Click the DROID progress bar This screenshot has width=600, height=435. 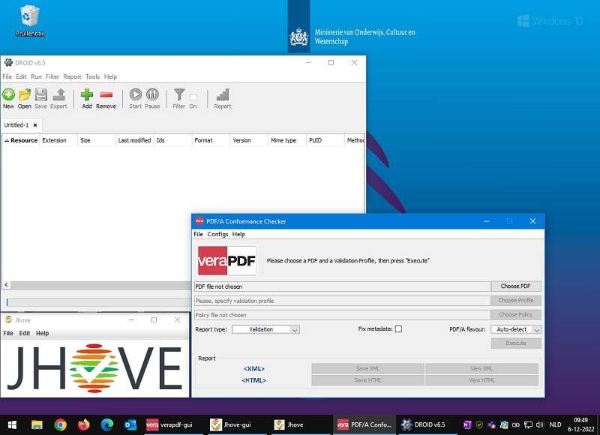98,302
